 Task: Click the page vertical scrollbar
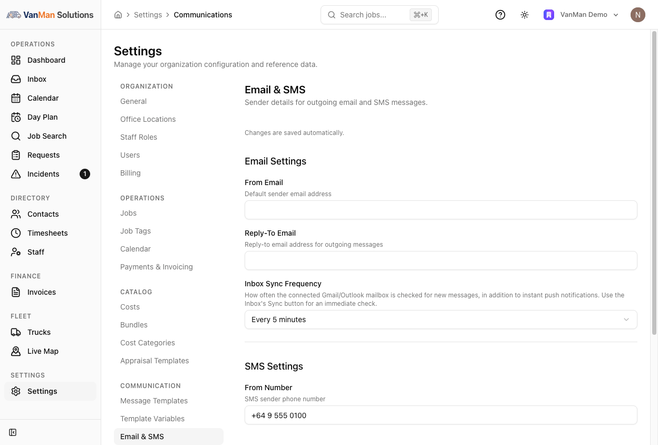[x=654, y=182]
